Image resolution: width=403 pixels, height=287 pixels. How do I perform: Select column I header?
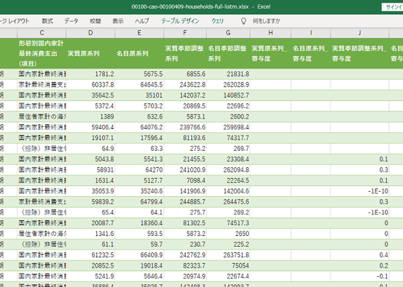(311, 33)
